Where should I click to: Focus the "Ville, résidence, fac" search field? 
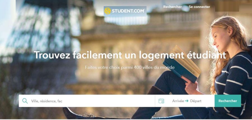coord(87,101)
